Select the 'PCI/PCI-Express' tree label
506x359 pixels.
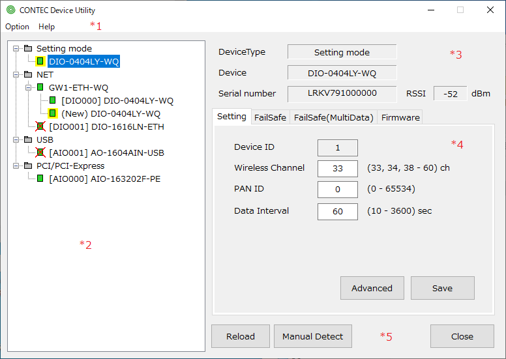point(70,165)
